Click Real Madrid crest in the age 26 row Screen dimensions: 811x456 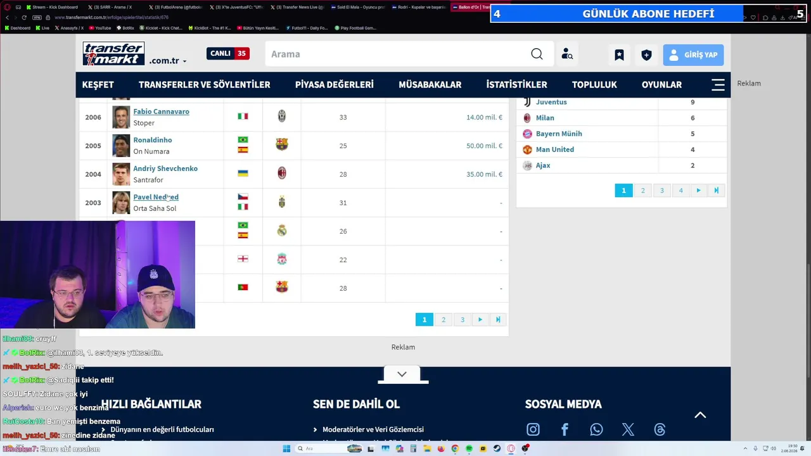pos(282,231)
